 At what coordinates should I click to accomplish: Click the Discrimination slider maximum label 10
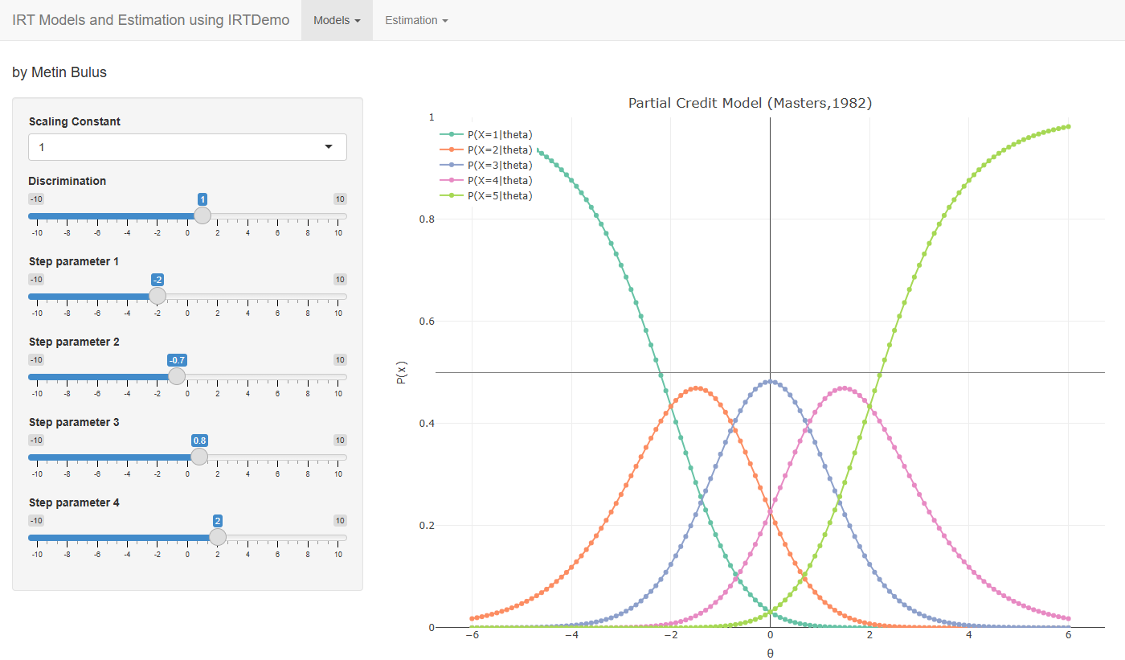[341, 199]
